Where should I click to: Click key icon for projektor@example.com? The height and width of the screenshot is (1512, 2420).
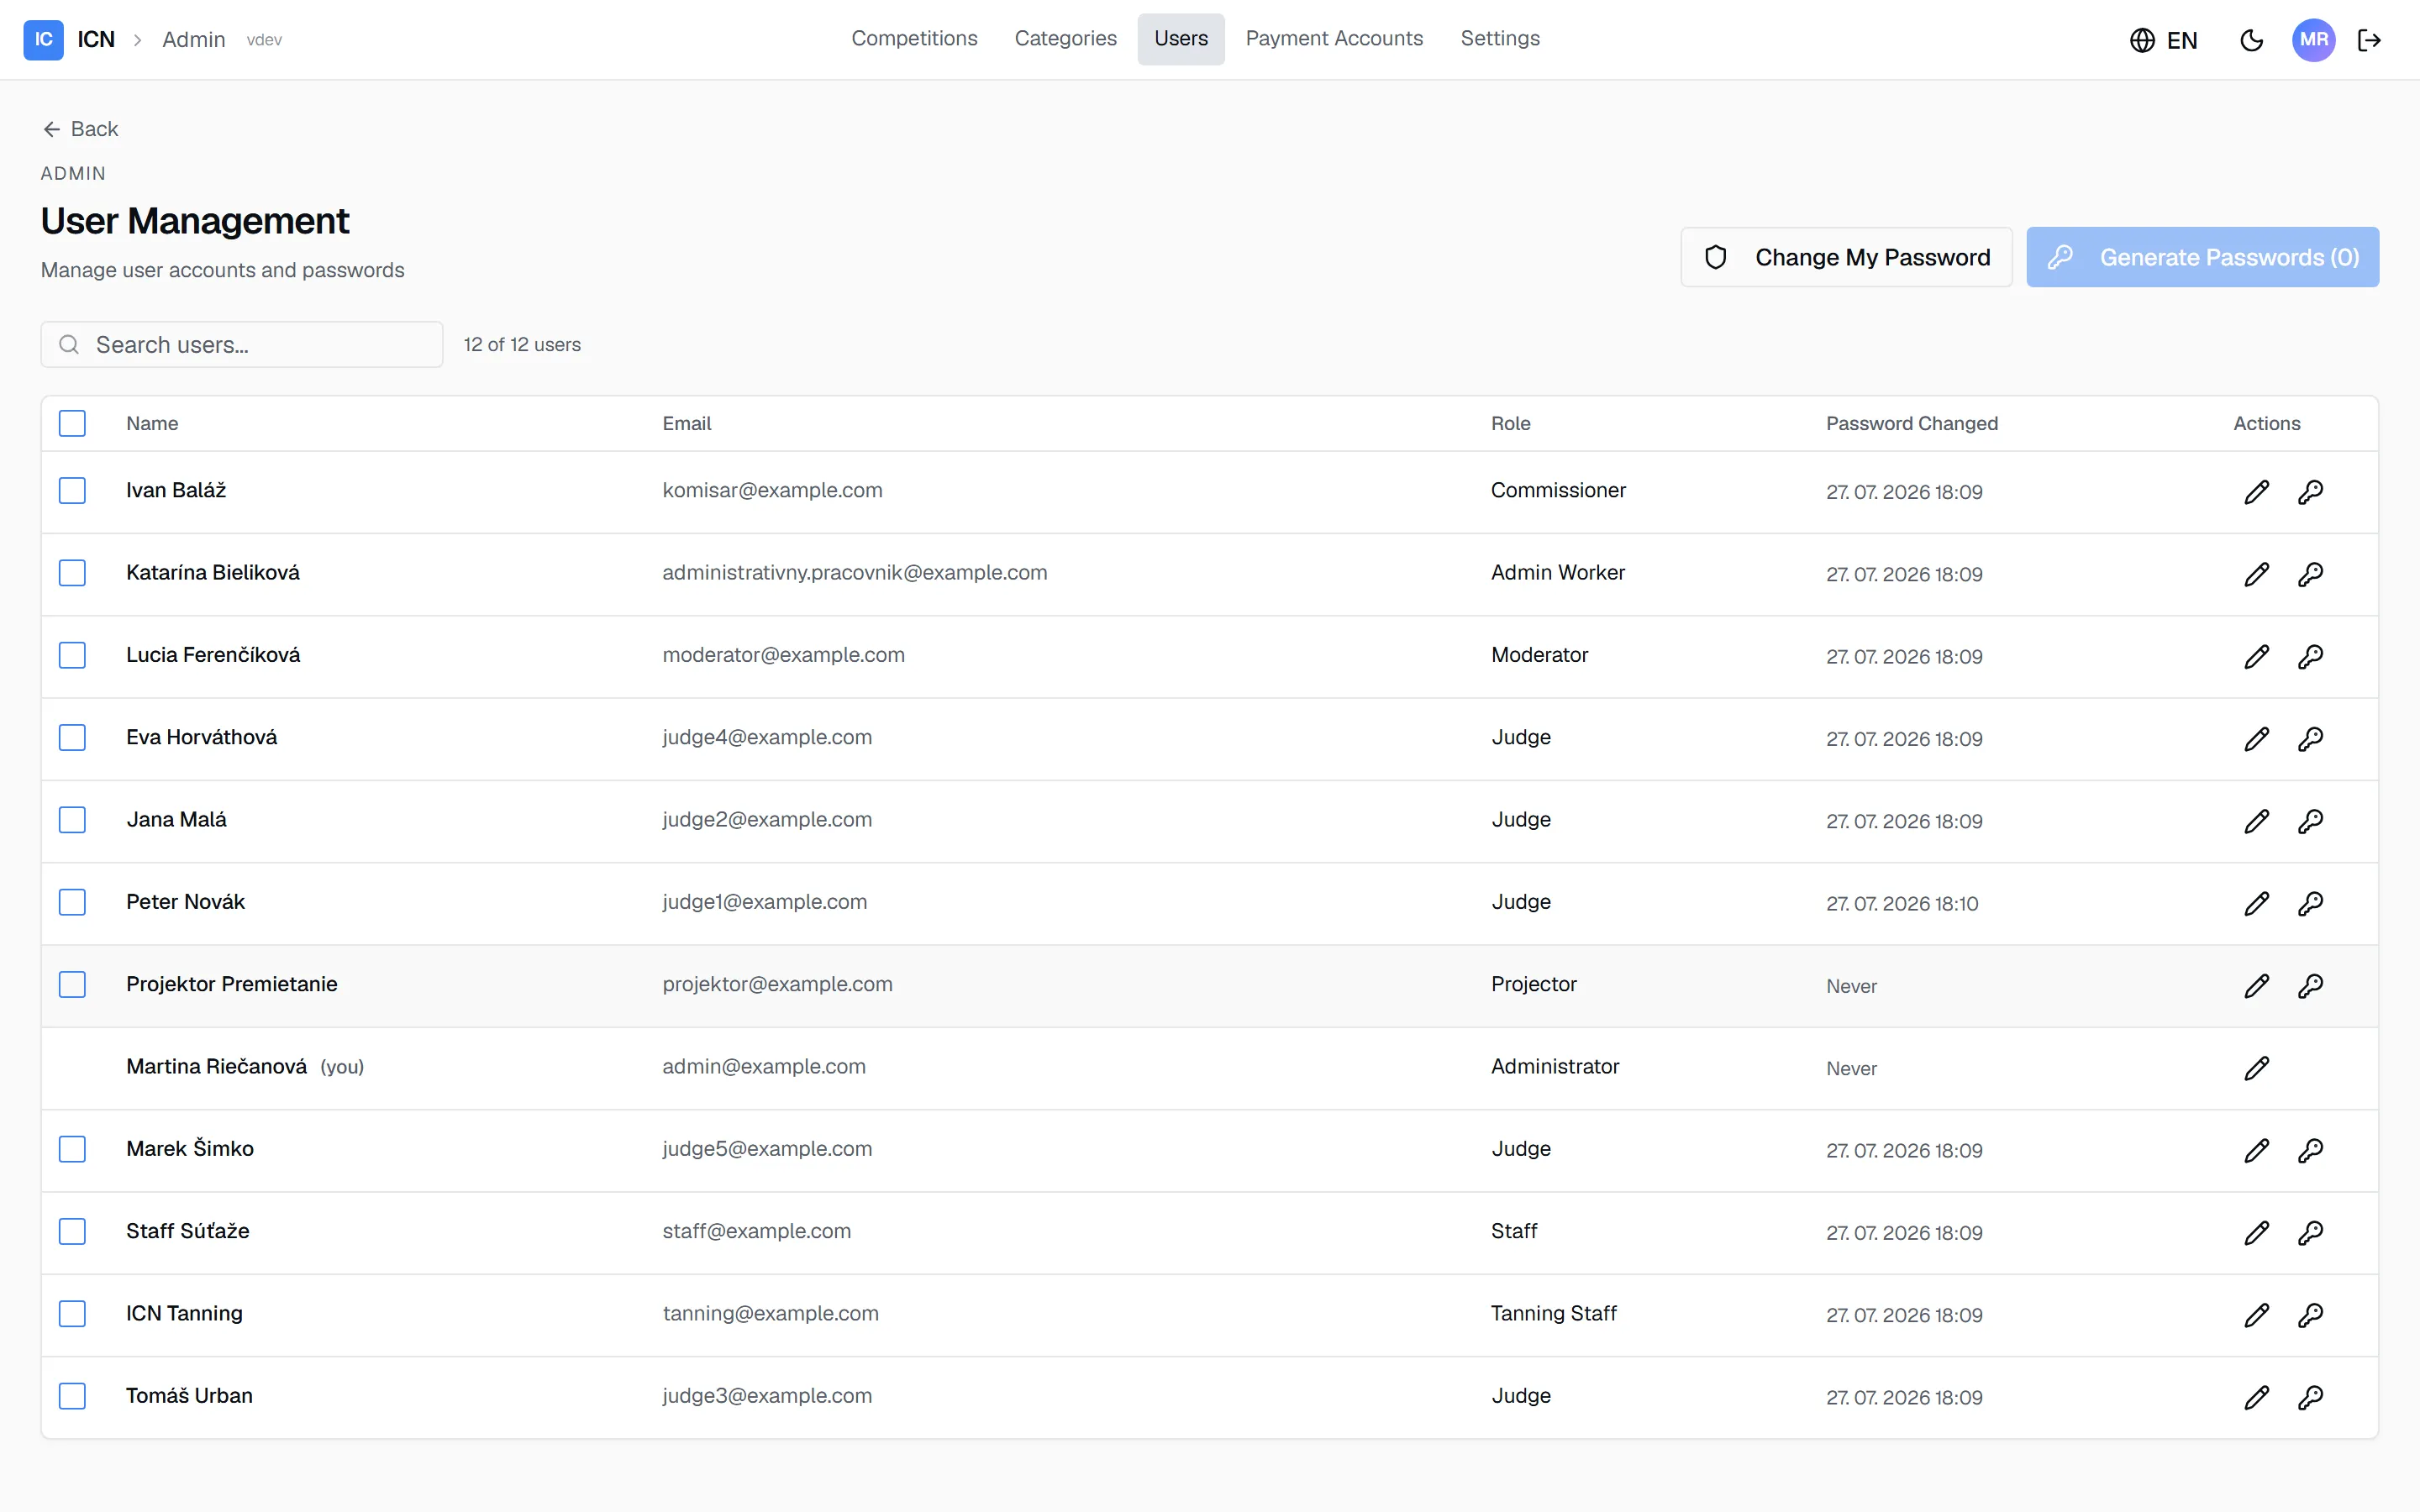pyautogui.click(x=2310, y=986)
